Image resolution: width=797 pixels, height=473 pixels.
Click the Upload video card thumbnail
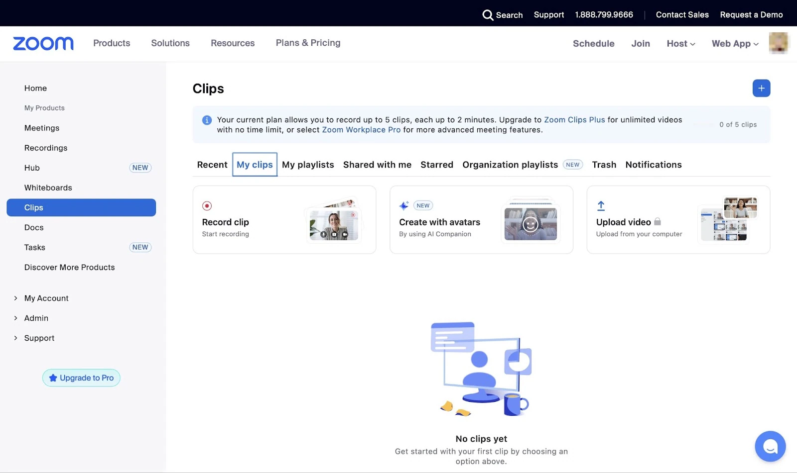pos(727,219)
